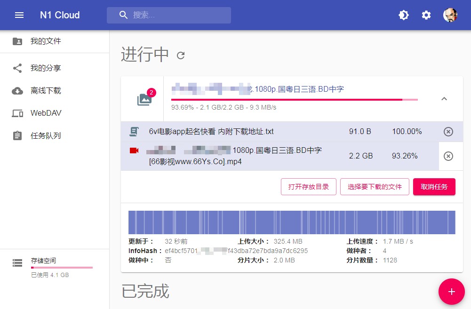Screen dimensions: 471x309
Task: Go to 我的分享 page
Action: coord(46,68)
